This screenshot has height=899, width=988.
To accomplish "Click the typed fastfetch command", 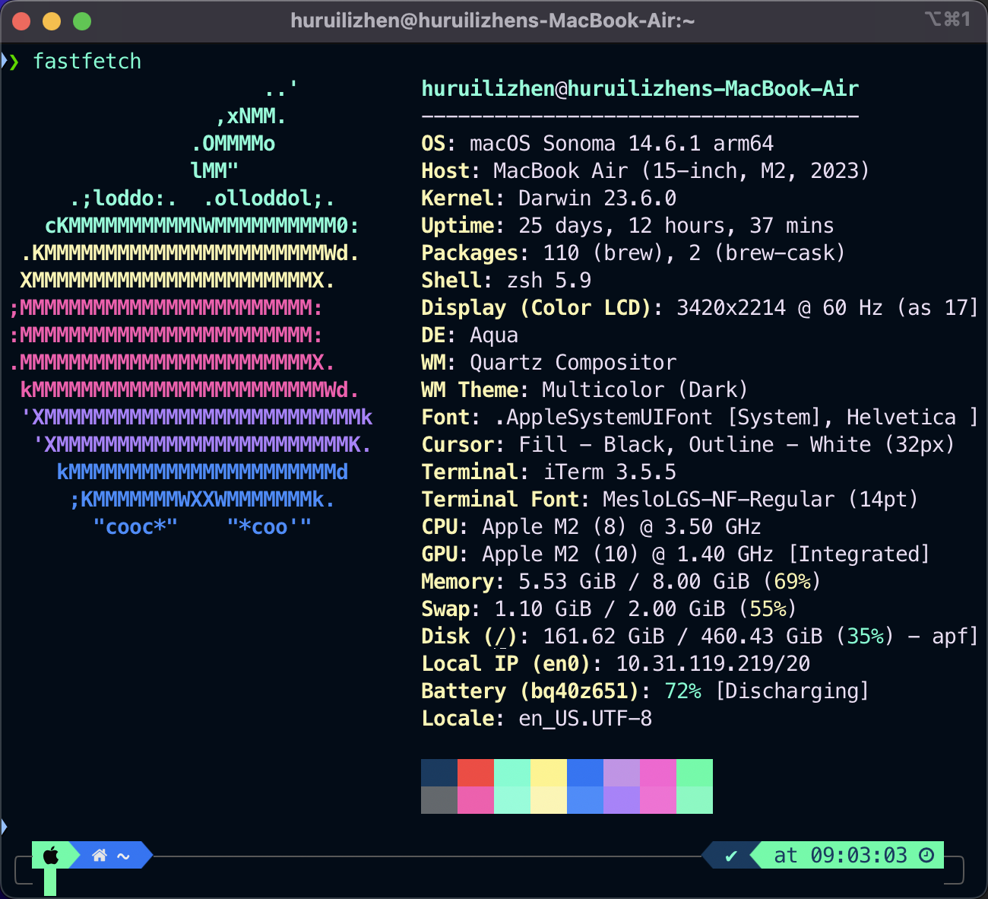I will [x=87, y=61].
